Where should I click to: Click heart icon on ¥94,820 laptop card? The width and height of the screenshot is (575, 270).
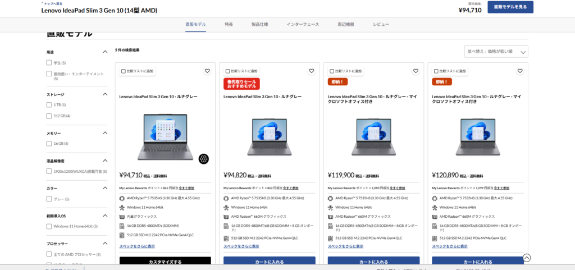pos(312,71)
